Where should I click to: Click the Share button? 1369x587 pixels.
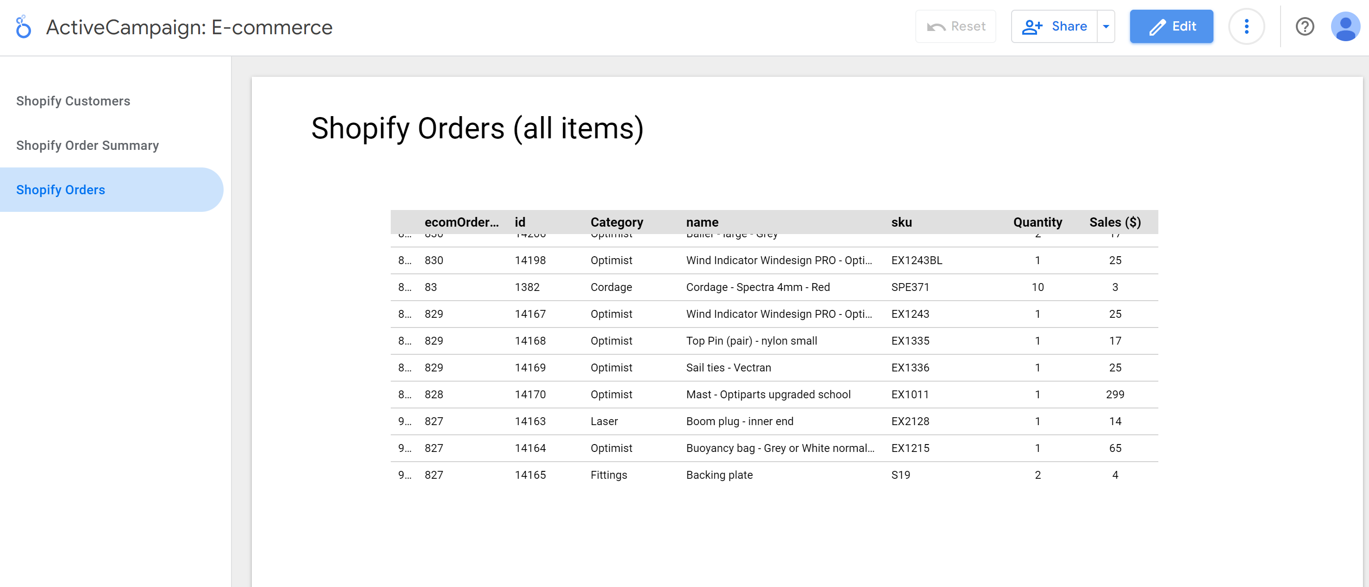1054,26
